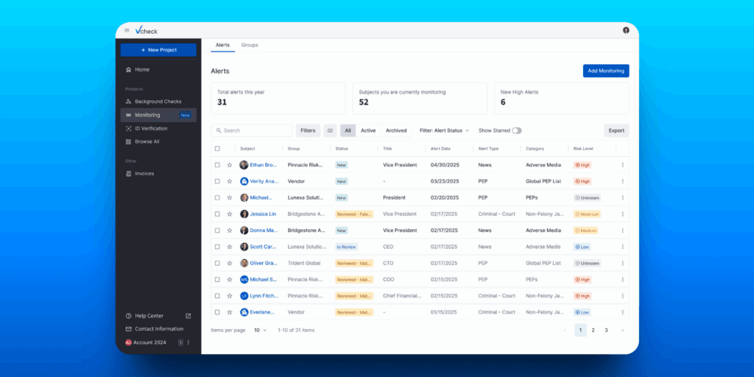Open the user profile avatar icon
This screenshot has height=377, width=754.
pyautogui.click(x=626, y=30)
